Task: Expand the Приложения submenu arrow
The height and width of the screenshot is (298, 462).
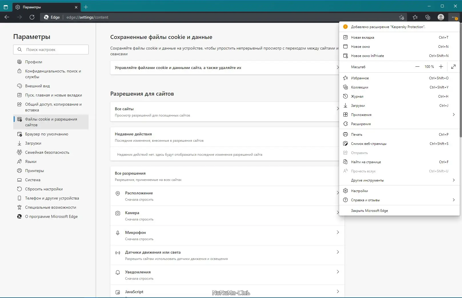Action: (454, 115)
